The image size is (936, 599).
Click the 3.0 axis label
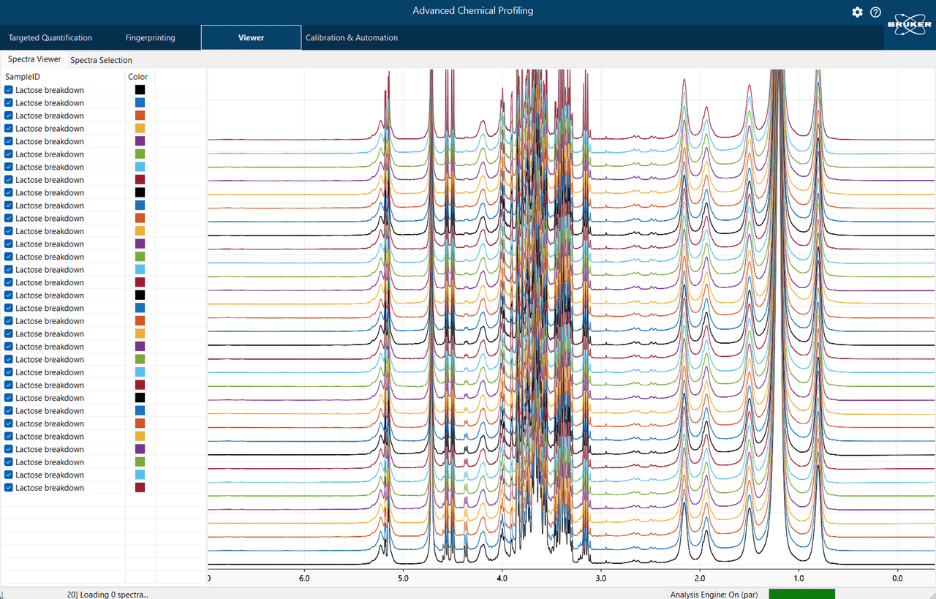601,578
